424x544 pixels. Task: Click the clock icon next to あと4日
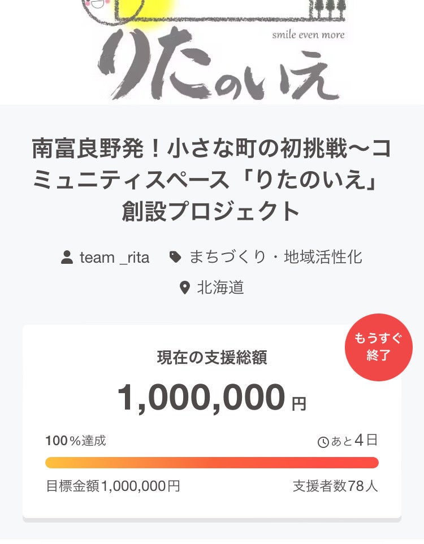[323, 442]
